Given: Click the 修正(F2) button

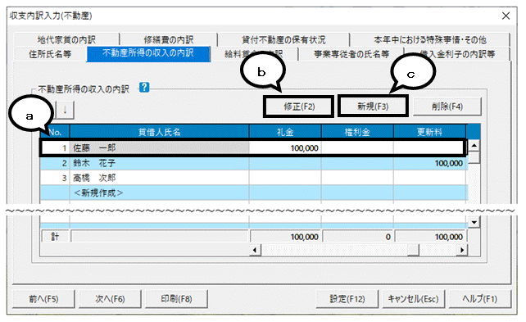Looking at the screenshot, I should 299,107.
